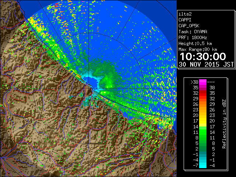Click the 'CAP_OP5K' text line
This screenshot has width=236, height=177.
click(189, 26)
